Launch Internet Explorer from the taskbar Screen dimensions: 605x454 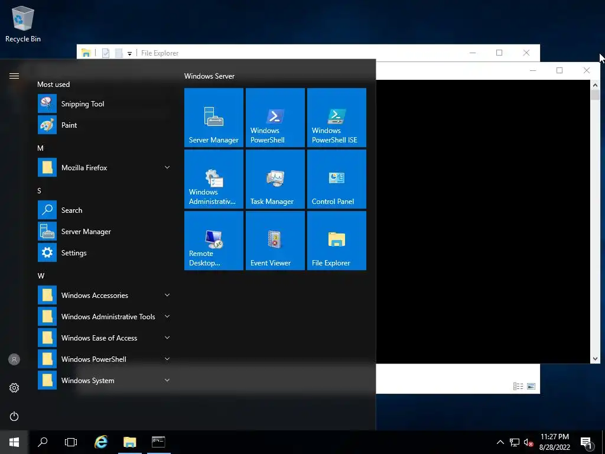101,442
